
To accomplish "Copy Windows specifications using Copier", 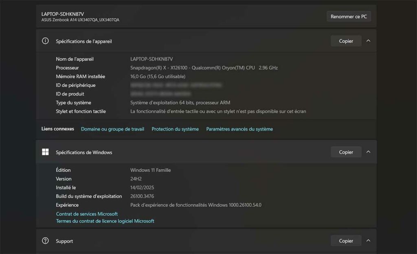I will (346, 152).
